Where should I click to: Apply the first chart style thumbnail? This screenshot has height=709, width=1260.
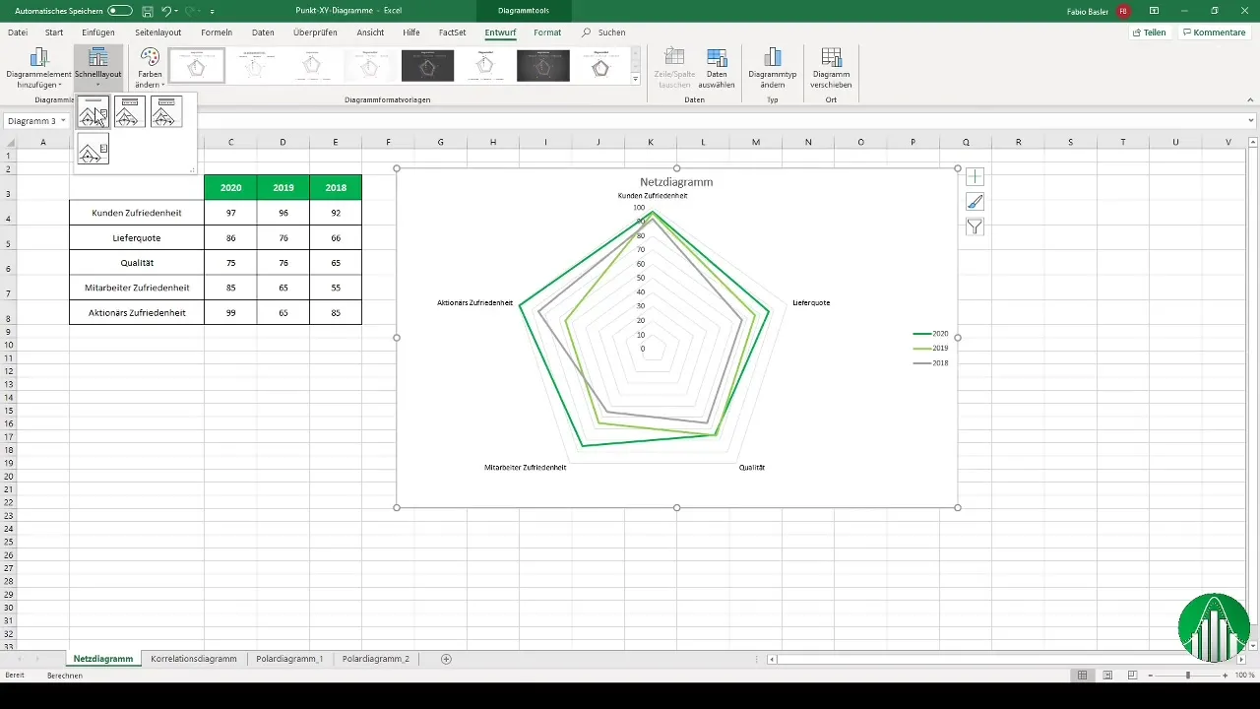coord(197,65)
